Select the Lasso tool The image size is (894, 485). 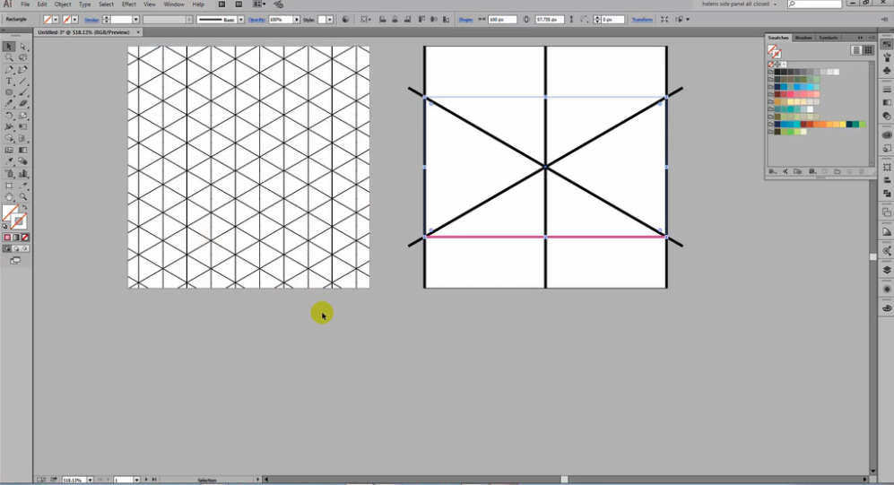point(22,57)
